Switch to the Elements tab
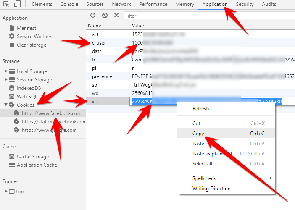 [x=42, y=4]
